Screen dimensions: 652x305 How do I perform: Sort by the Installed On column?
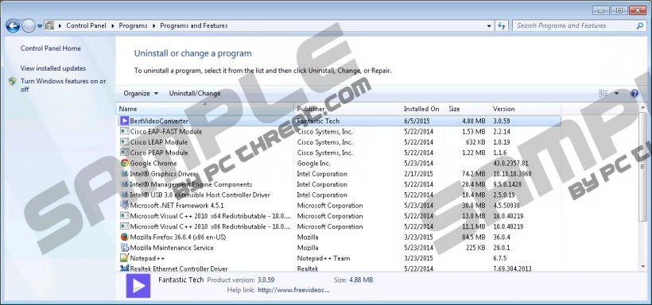point(423,109)
